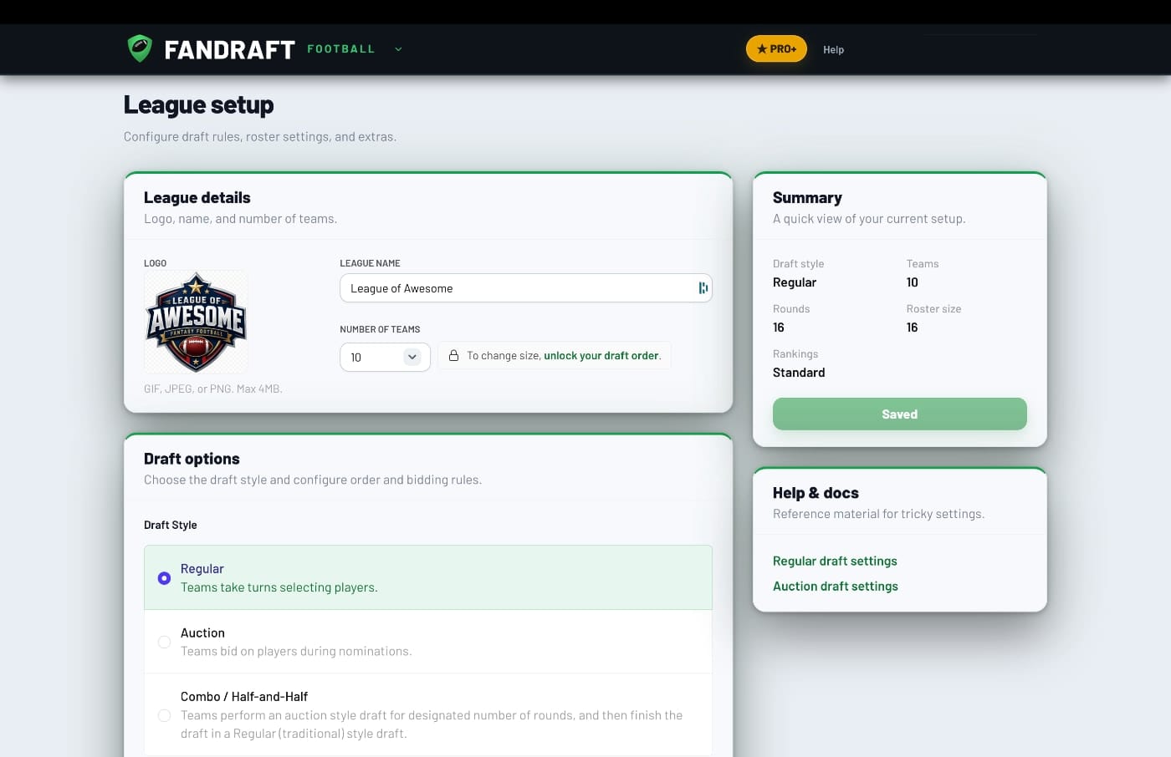Click the FanDraft shield logo icon
This screenshot has height=757, width=1171.
click(140, 48)
